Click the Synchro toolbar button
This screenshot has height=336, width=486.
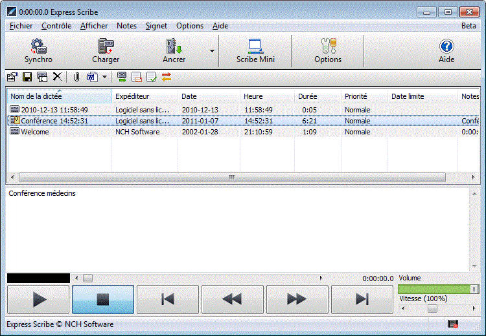point(38,51)
